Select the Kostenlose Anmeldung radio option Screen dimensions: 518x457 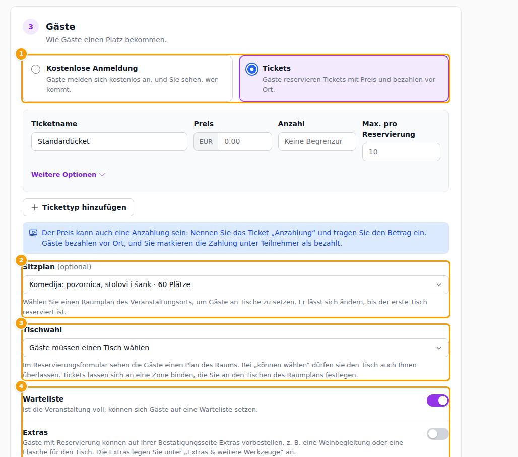(36, 69)
